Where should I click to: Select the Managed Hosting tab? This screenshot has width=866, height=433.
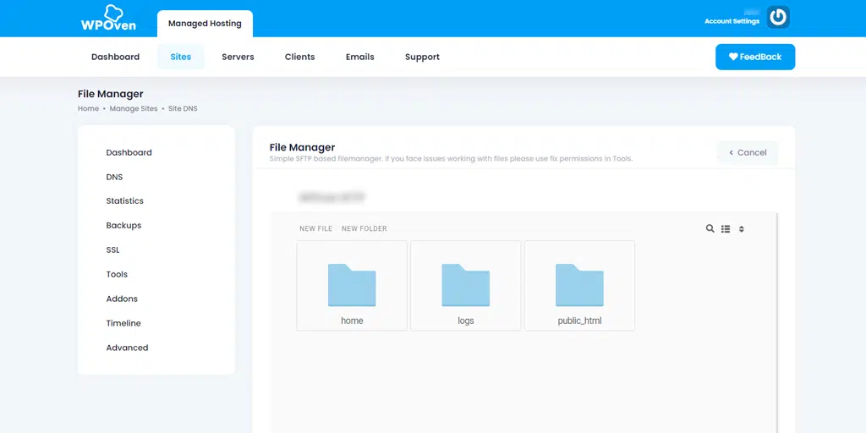(205, 24)
